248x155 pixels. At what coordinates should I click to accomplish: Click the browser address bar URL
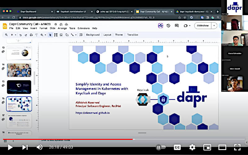(88, 18)
